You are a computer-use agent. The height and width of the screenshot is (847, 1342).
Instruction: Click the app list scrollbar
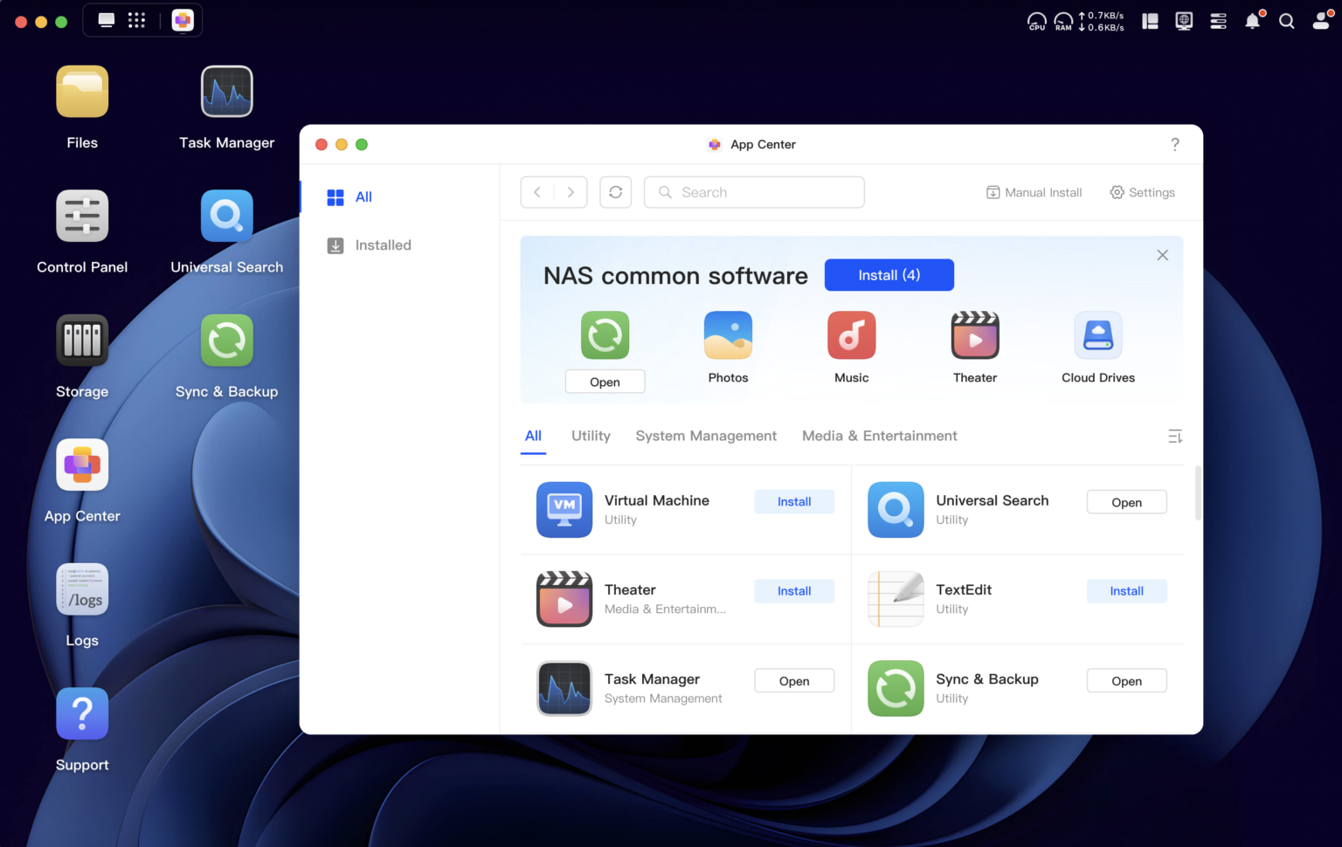tap(1198, 493)
